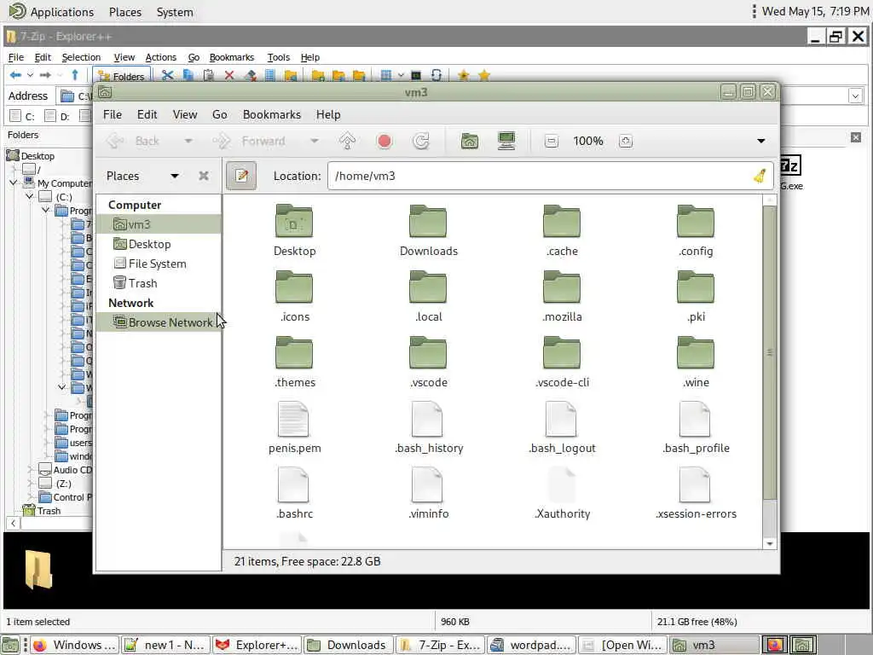
Task: Open Forward history dropdown arrow
Action: click(x=314, y=141)
